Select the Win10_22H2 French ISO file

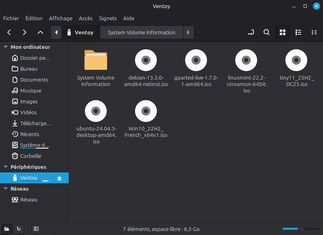click(146, 111)
